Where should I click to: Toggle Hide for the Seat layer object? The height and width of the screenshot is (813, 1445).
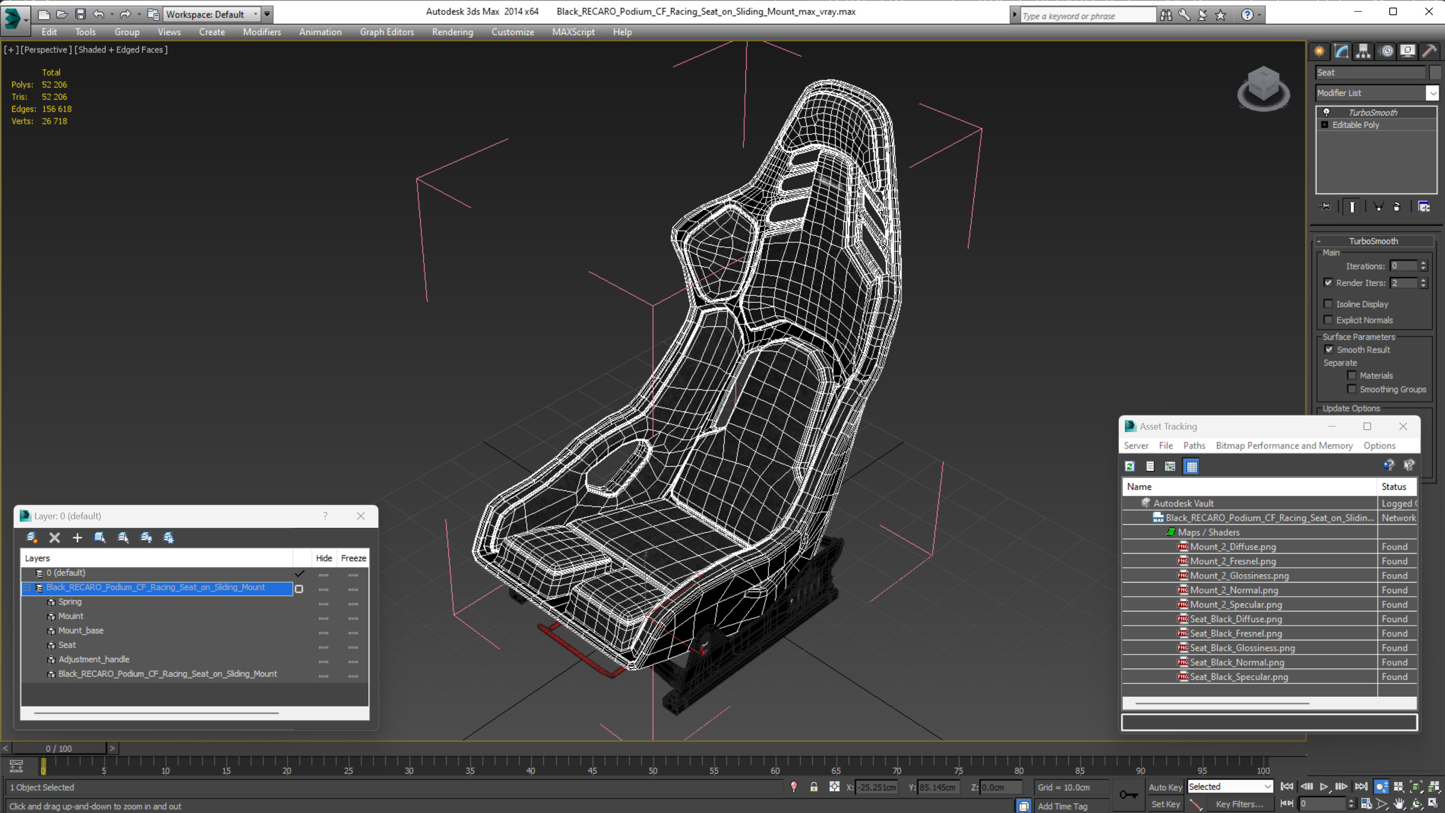point(324,647)
